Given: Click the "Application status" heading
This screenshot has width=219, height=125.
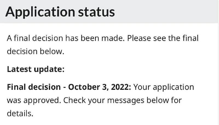Looking at the screenshot, I should point(60,12).
